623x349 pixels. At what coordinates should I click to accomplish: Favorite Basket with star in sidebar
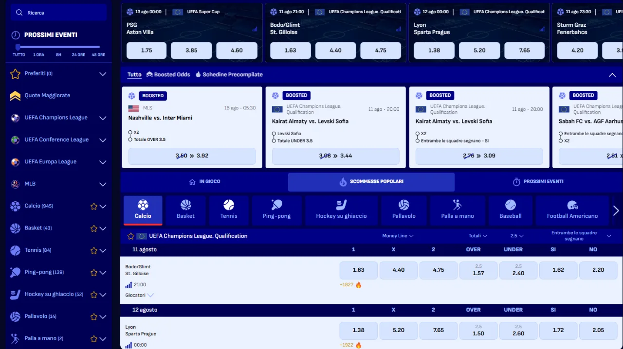tap(94, 228)
